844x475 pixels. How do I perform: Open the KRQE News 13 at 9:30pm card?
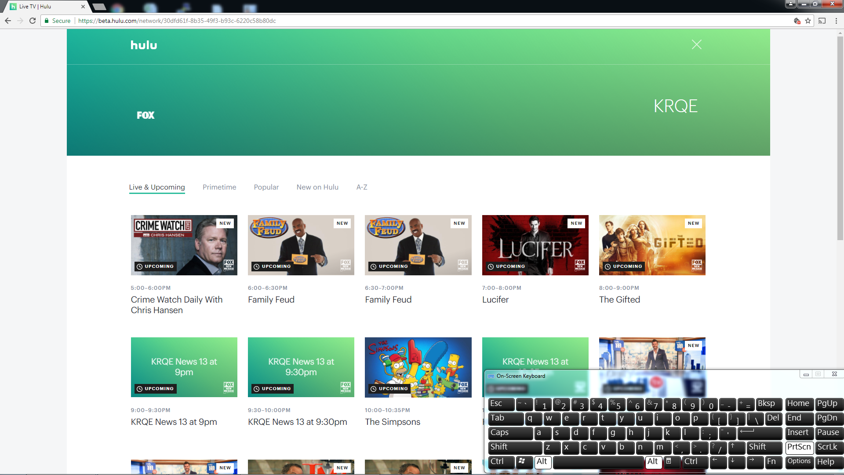301,367
